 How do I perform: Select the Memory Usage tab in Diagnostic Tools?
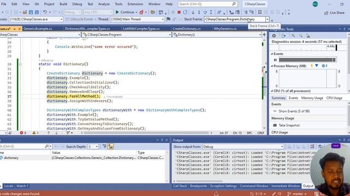coord(312,98)
